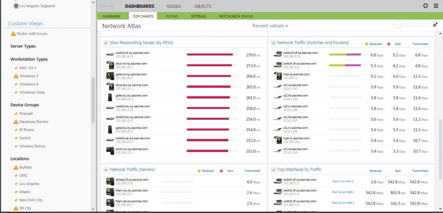Viewport: 443px width, 213px height.
Task: Click warning icon beside Hardware Router
Action: (x=16, y=121)
